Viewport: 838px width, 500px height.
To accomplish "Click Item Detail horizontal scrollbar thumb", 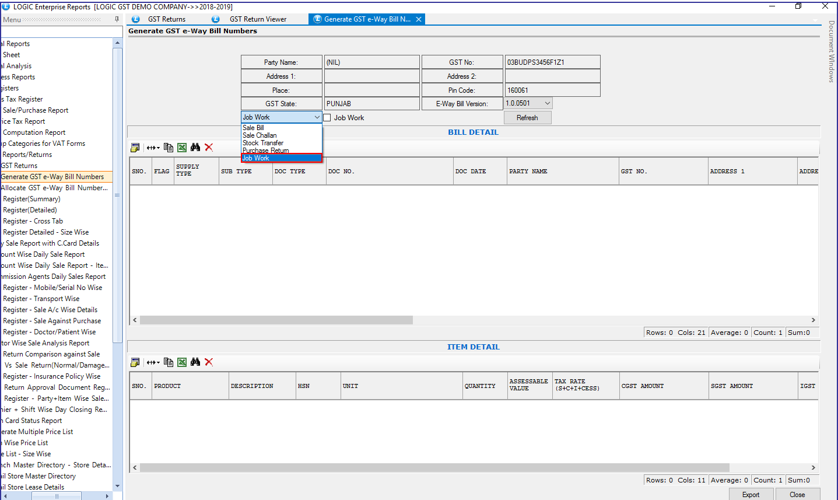I will click(434, 467).
